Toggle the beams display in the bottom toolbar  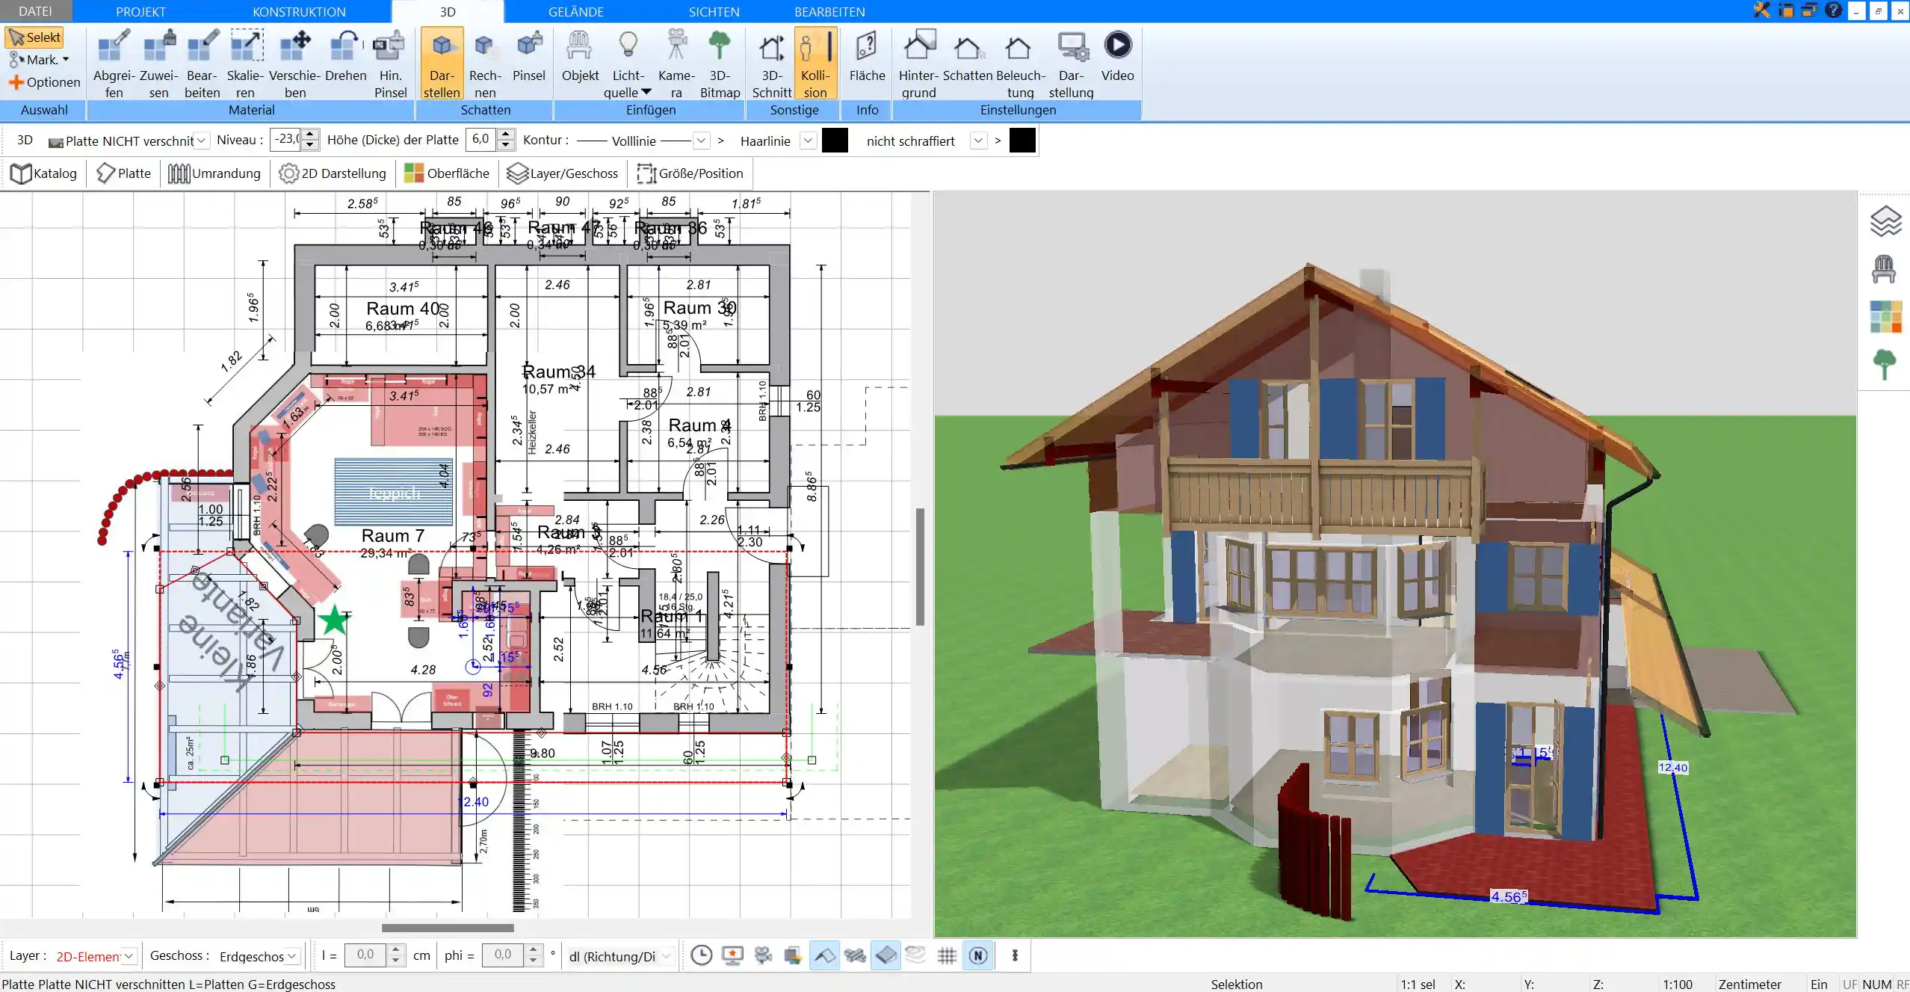pos(855,955)
